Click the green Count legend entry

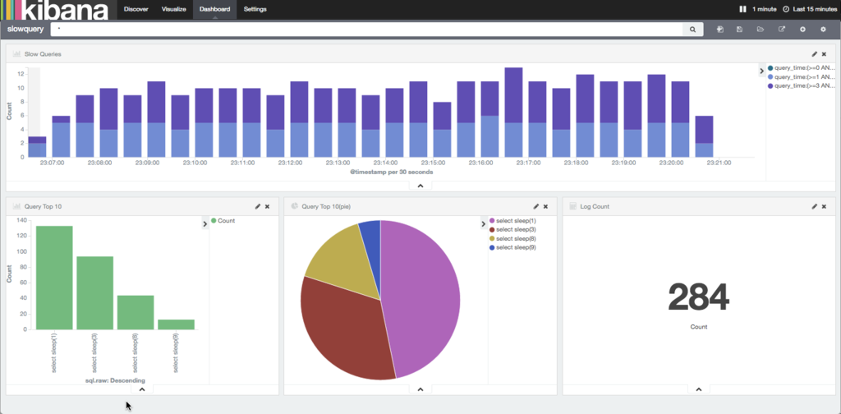[x=223, y=220]
